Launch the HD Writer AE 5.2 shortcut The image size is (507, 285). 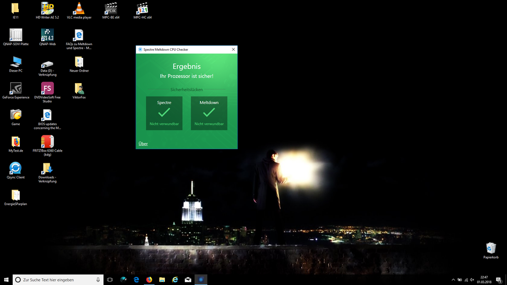(x=47, y=10)
